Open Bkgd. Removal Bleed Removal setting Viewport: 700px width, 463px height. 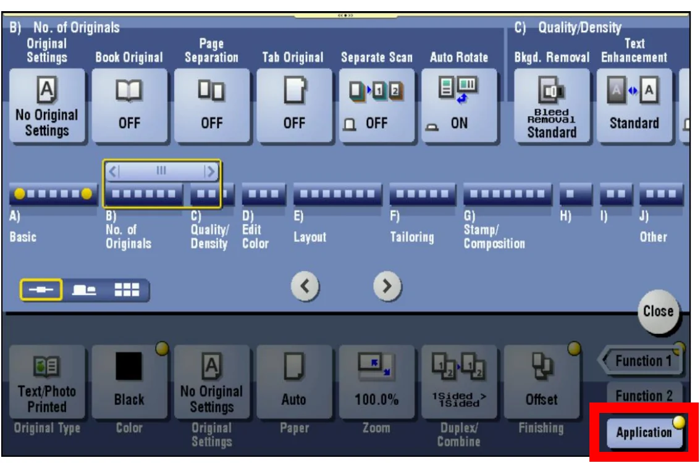[552, 106]
